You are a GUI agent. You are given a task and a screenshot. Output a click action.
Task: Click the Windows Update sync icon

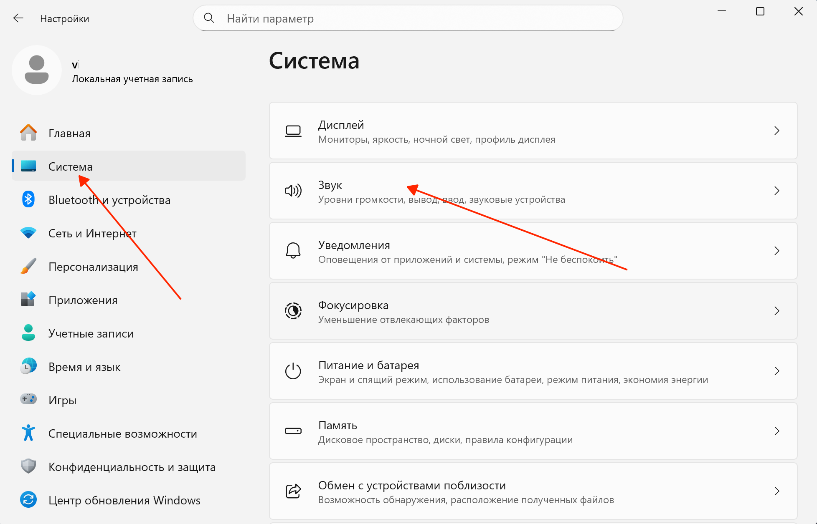(x=28, y=499)
